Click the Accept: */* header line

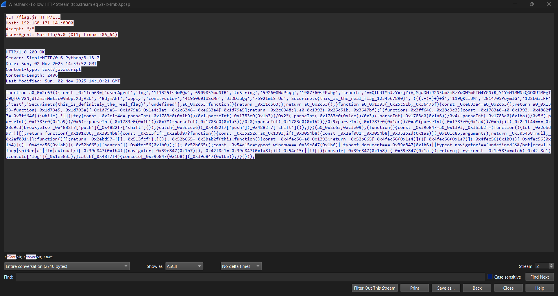[x=20, y=29]
